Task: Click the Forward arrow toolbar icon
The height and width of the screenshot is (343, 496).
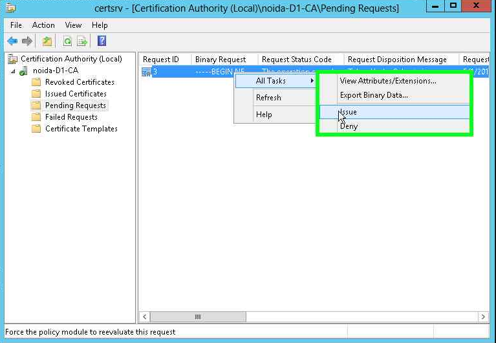Action: (x=27, y=41)
